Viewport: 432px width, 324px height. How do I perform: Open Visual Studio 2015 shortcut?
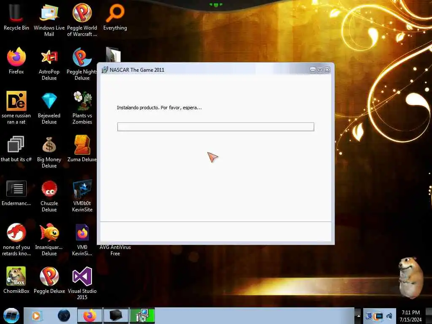(82, 283)
